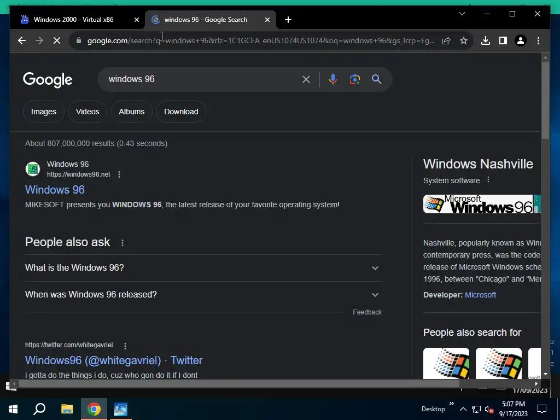Filter results by Download
Viewport: 560px width, 420px height.
click(x=181, y=112)
